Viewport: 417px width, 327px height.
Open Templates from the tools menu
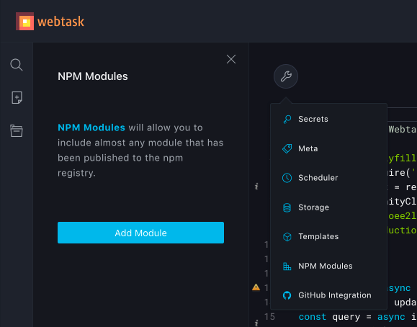328,236
